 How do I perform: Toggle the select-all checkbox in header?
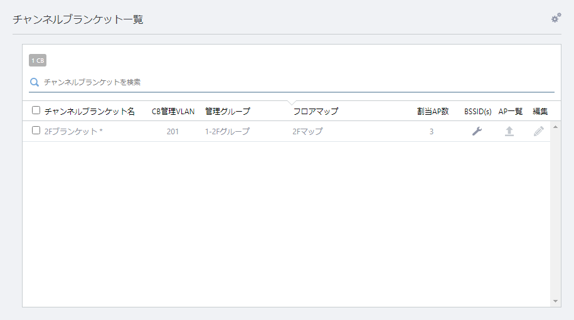[x=36, y=110]
